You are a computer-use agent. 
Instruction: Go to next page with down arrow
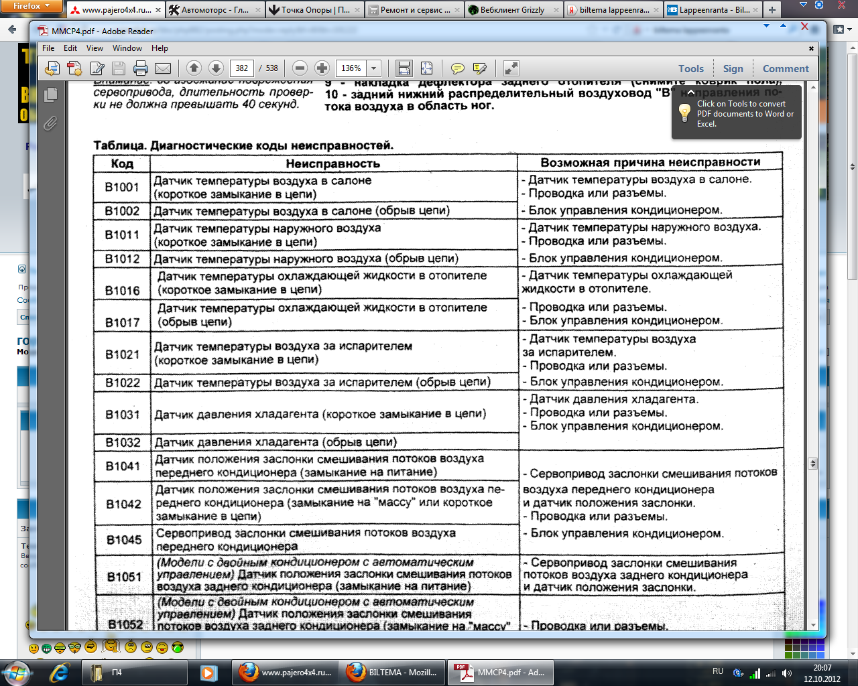pos(216,68)
